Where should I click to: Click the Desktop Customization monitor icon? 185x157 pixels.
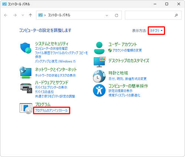100,62
